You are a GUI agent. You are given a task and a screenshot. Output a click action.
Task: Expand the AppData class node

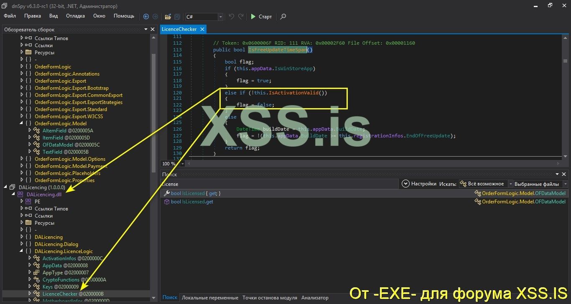click(x=30, y=266)
